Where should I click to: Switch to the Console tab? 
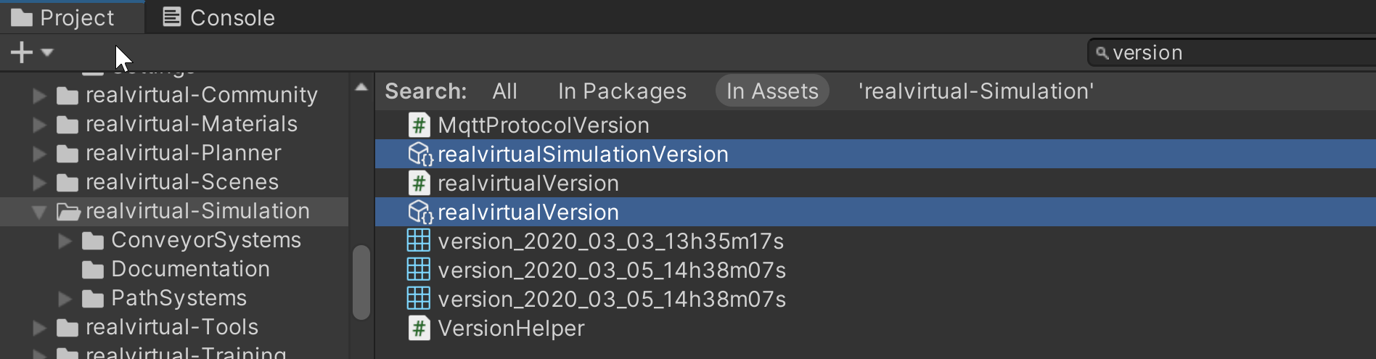(218, 17)
